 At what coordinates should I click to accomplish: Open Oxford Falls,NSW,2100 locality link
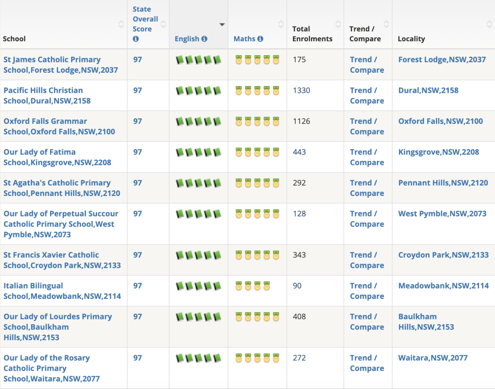click(440, 121)
